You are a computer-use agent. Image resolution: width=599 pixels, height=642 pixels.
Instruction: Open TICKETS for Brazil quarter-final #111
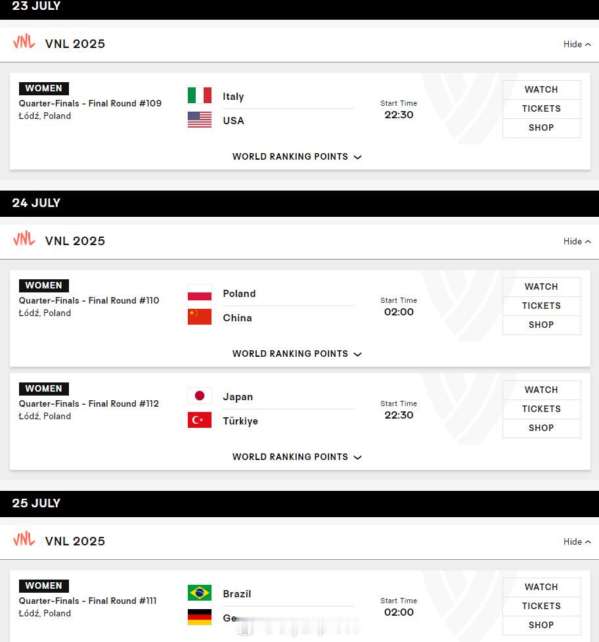(541, 606)
